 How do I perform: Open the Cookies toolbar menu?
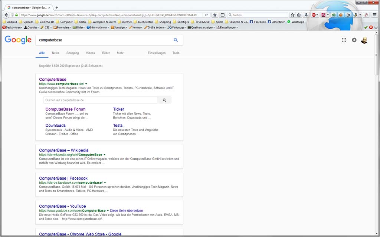point(32,27)
